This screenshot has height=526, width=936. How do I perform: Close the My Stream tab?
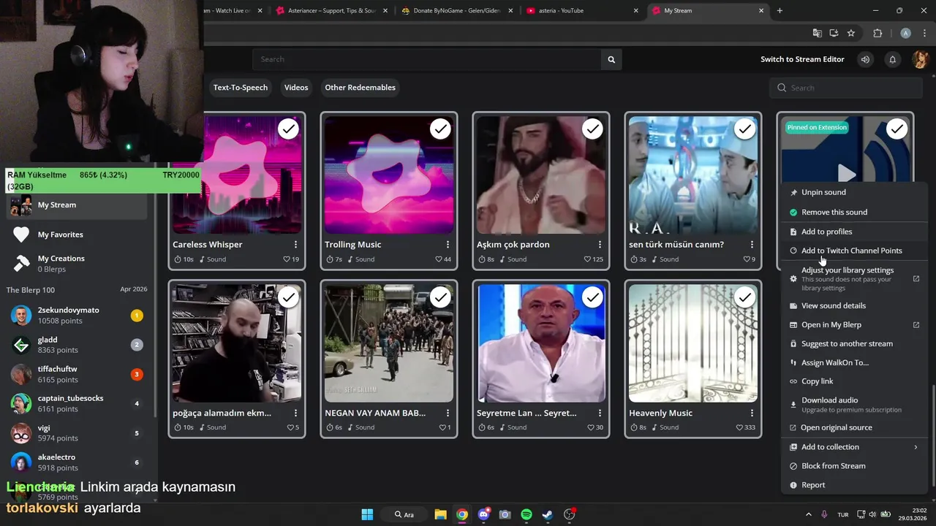pyautogui.click(x=761, y=10)
